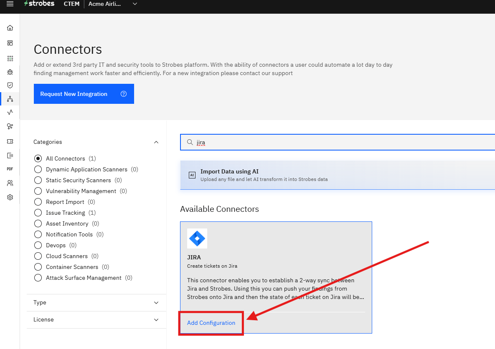
Task: Select Cloud Scanners category
Action: (x=38, y=256)
